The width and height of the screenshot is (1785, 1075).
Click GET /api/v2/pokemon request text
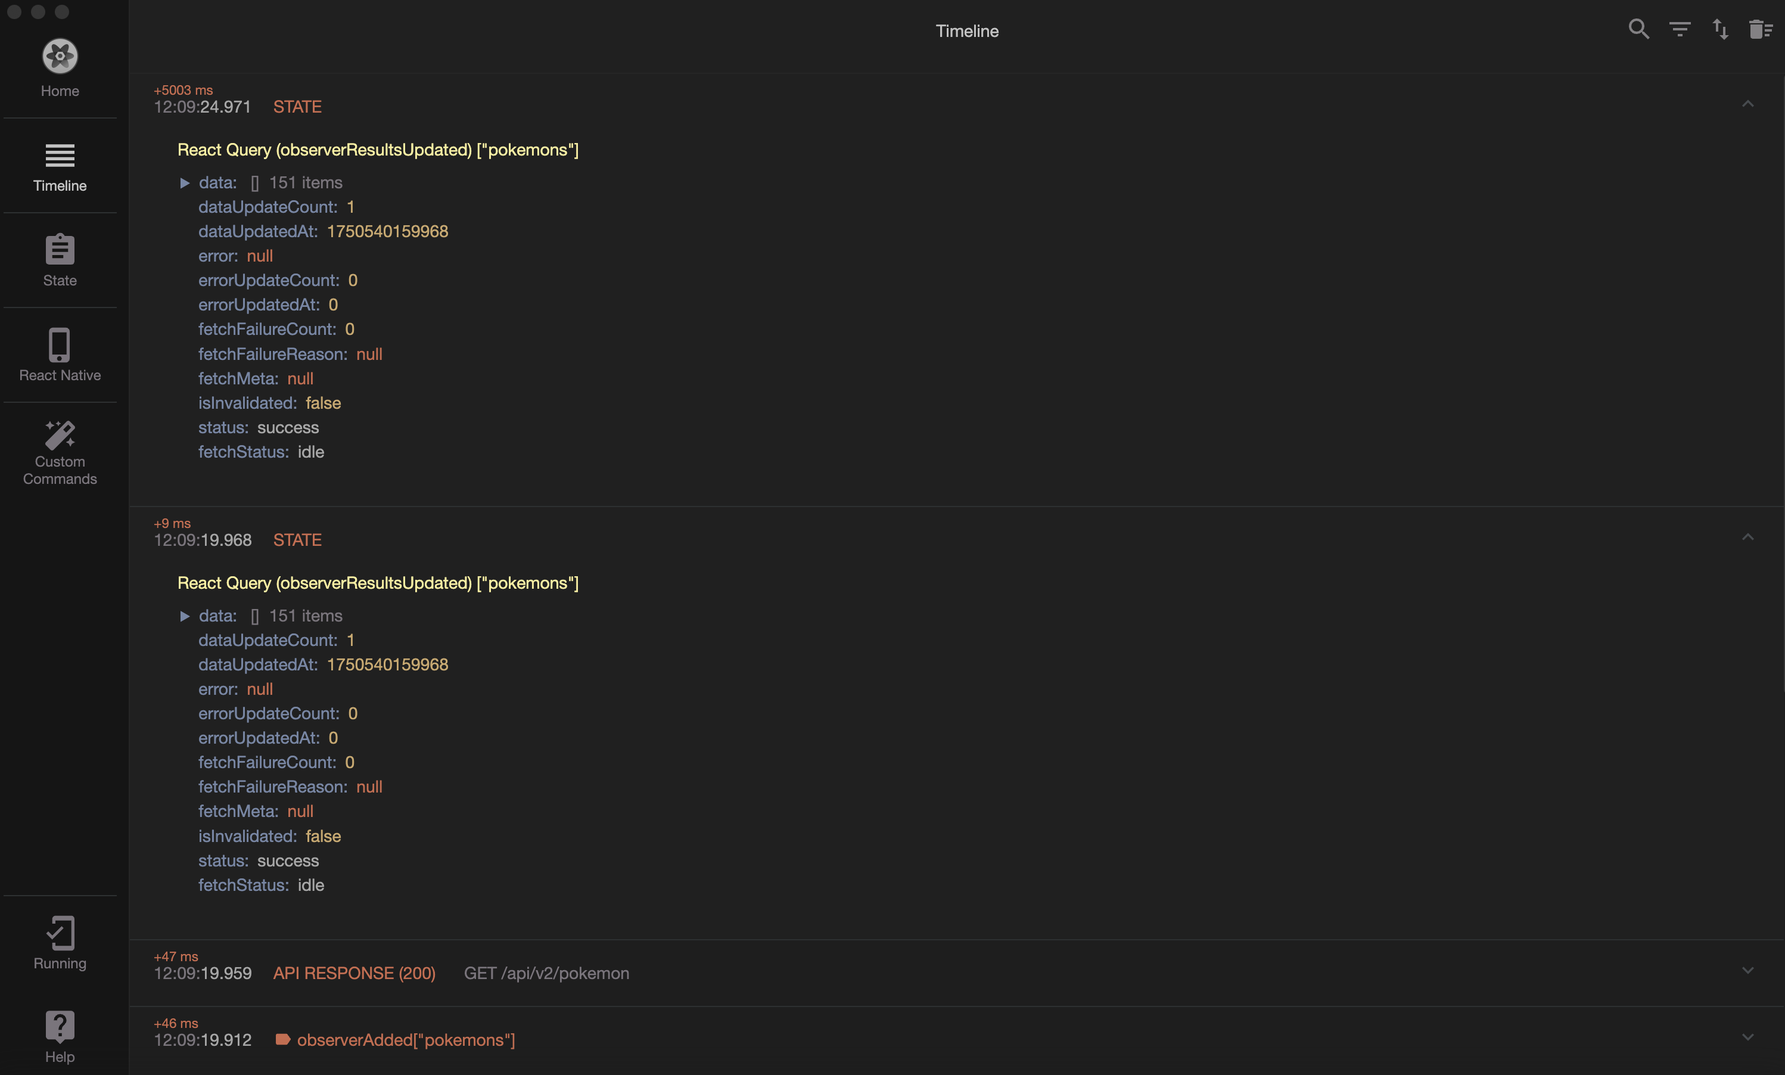click(x=546, y=973)
